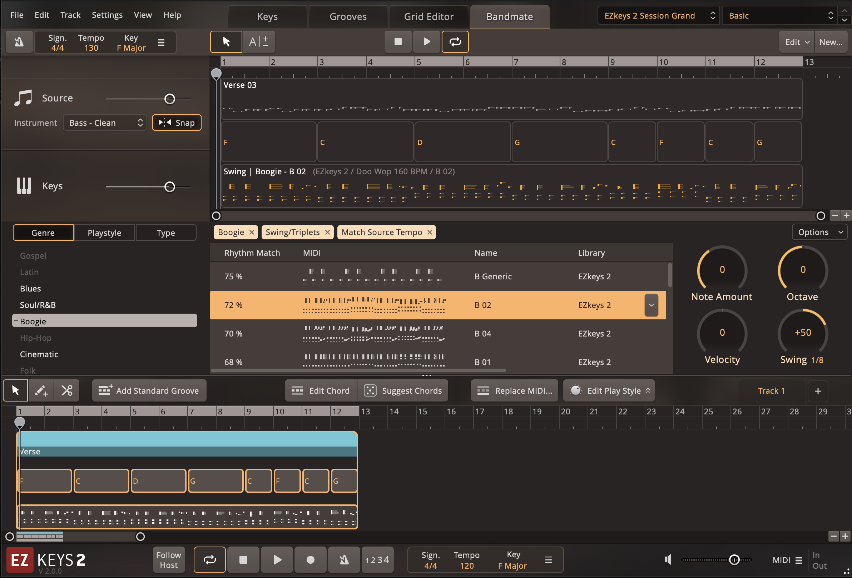Select the text cursor A tool
Screen dimensions: 852x578
point(258,42)
